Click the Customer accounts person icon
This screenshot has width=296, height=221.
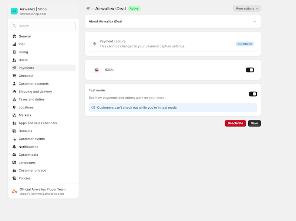[x=14, y=84]
